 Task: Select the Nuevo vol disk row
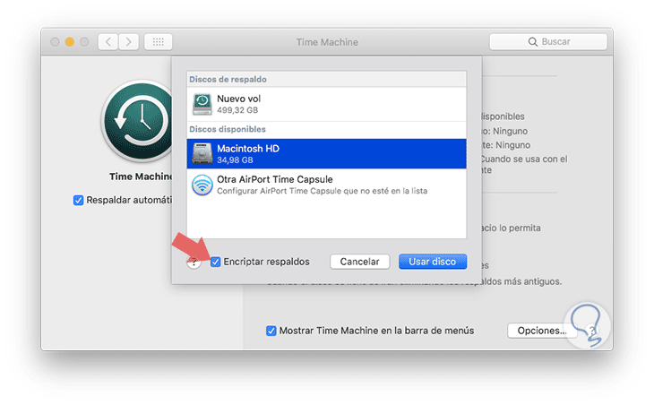pos(327,104)
